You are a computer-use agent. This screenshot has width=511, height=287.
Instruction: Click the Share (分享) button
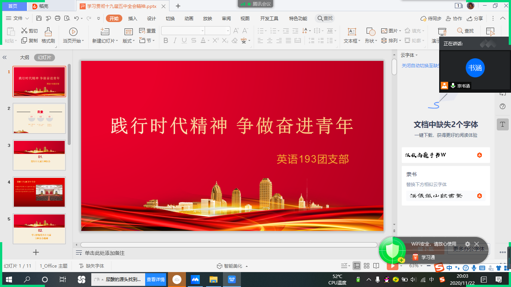tap(475, 18)
